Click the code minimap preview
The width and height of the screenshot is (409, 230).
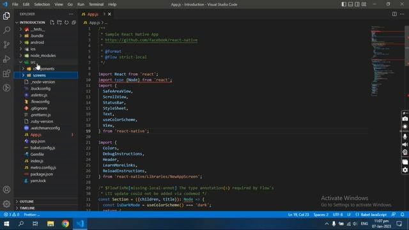(387, 61)
